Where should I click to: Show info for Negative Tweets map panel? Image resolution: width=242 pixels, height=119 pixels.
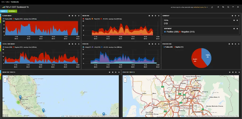tap(110, 72)
